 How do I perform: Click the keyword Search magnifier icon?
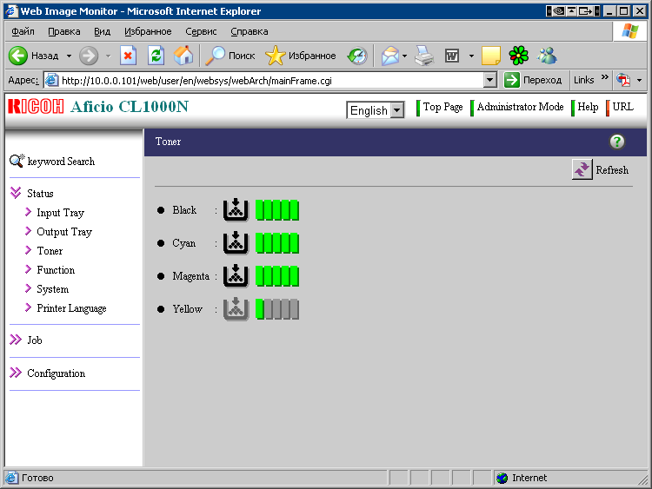point(17,161)
